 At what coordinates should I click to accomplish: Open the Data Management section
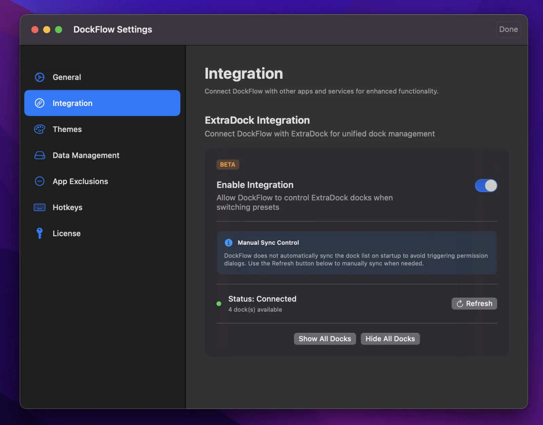[x=102, y=155]
